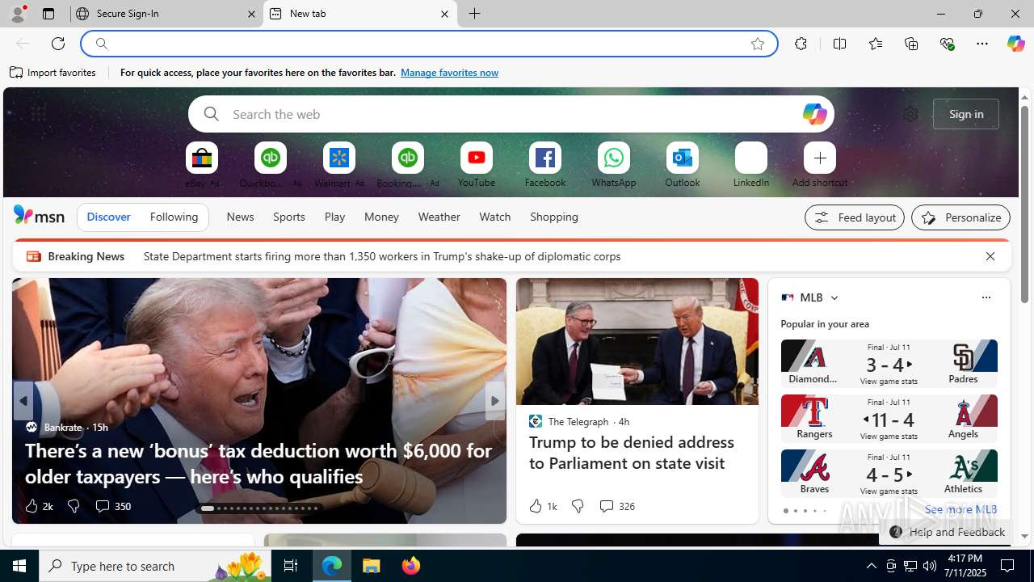
Task: Open the browser profile icon
Action: tap(18, 14)
